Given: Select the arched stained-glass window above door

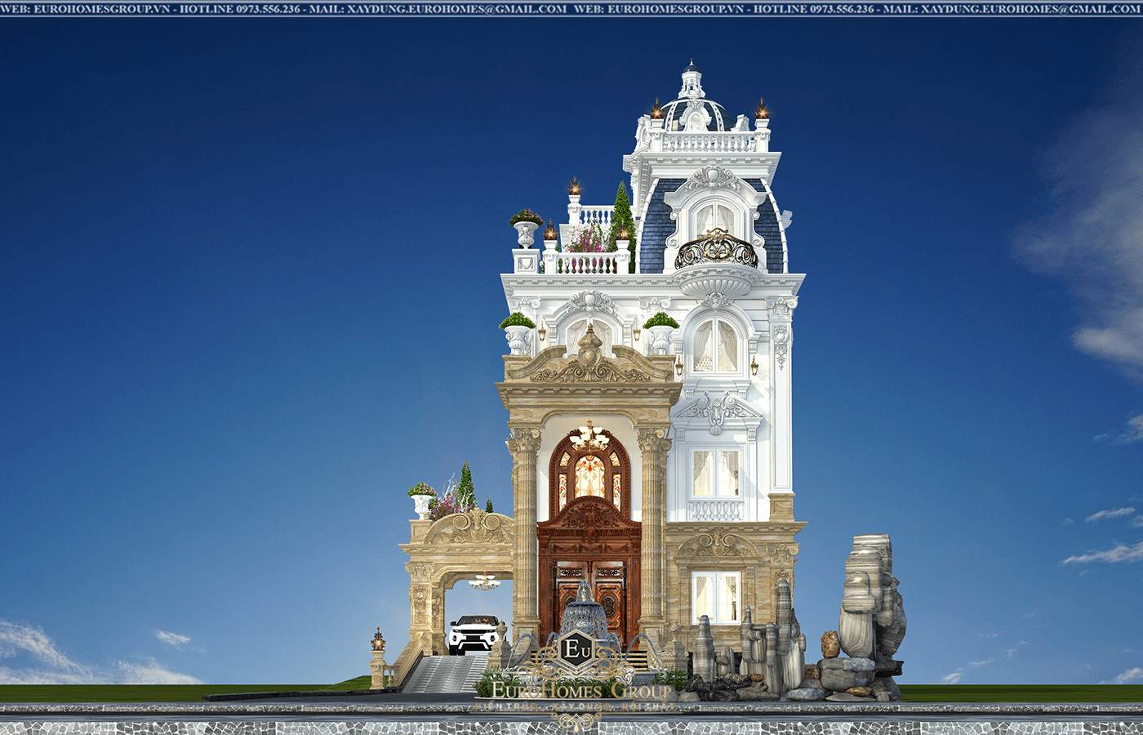Looking at the screenshot, I should click(x=589, y=476).
